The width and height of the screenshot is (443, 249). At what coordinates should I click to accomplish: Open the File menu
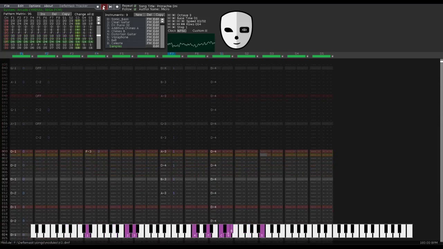tap(7, 6)
